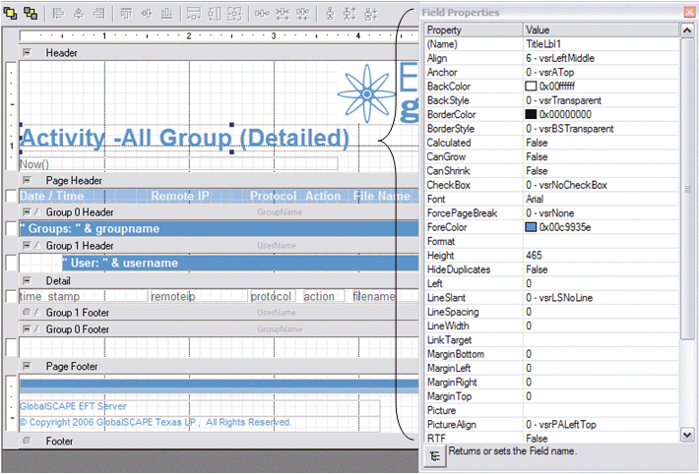Toggle the bottom Footer section marker

[27, 442]
